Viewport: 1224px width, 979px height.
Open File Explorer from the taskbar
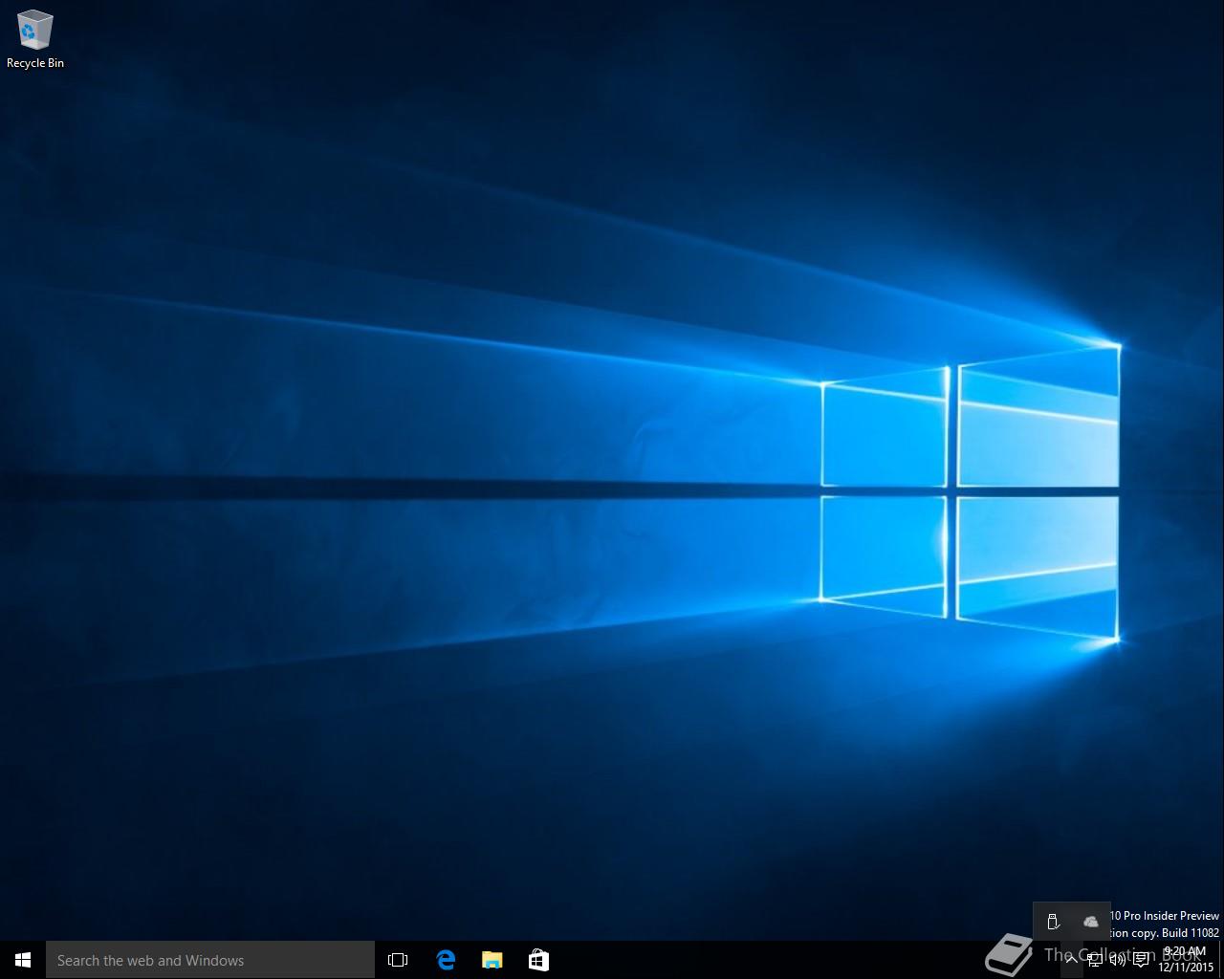point(492,960)
